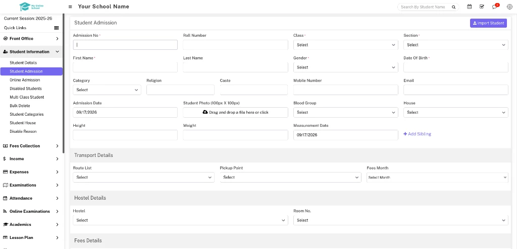
Task: Toggle the sidebar hamburger menu
Action: [x=70, y=7]
